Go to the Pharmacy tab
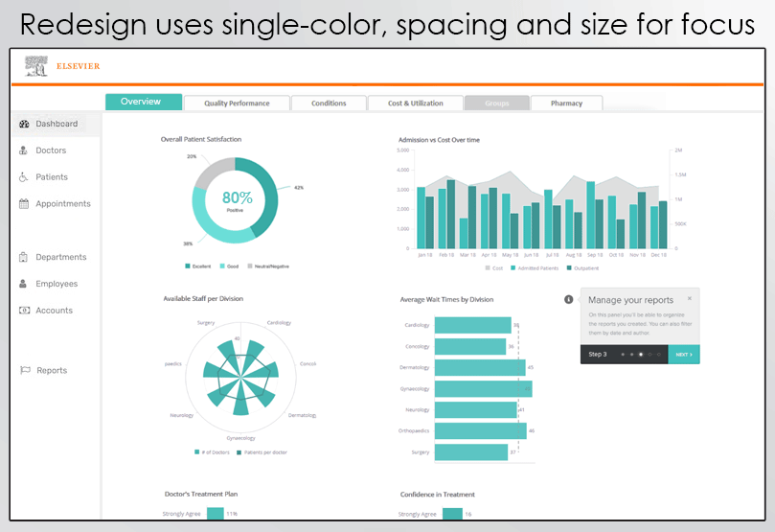The height and width of the screenshot is (532, 775). click(566, 104)
